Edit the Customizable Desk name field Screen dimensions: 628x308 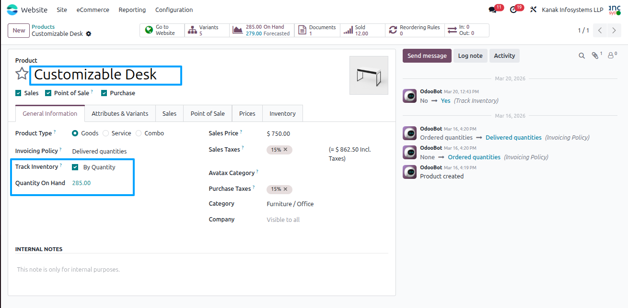pos(106,75)
